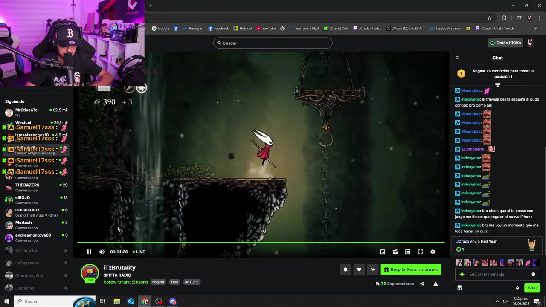
Task: Open offline Cheritouchiha channel
Action: pos(36,275)
